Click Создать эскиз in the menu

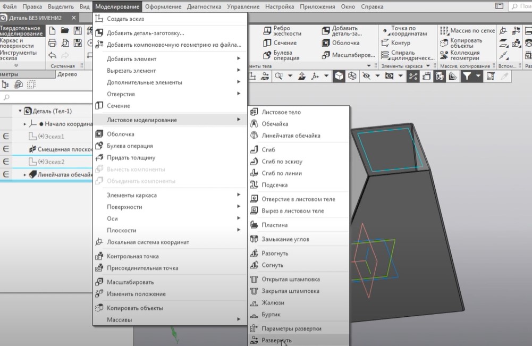[170, 19]
